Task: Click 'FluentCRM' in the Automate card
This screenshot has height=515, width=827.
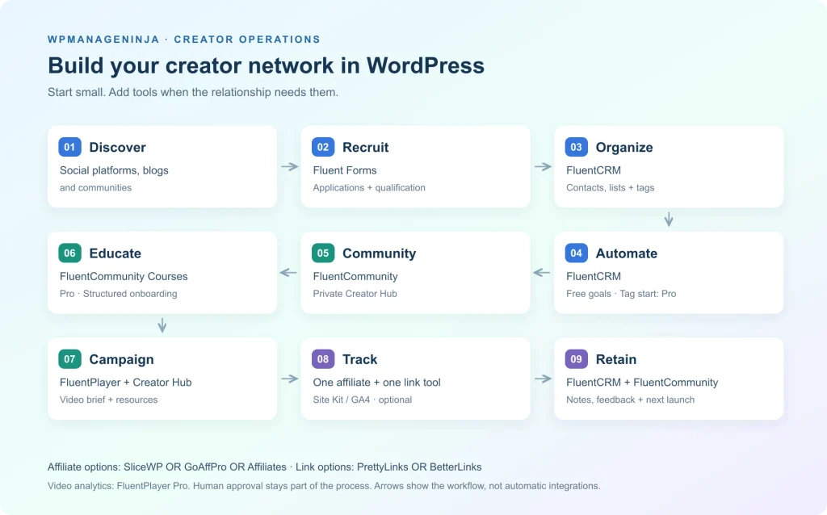Action: (x=594, y=276)
